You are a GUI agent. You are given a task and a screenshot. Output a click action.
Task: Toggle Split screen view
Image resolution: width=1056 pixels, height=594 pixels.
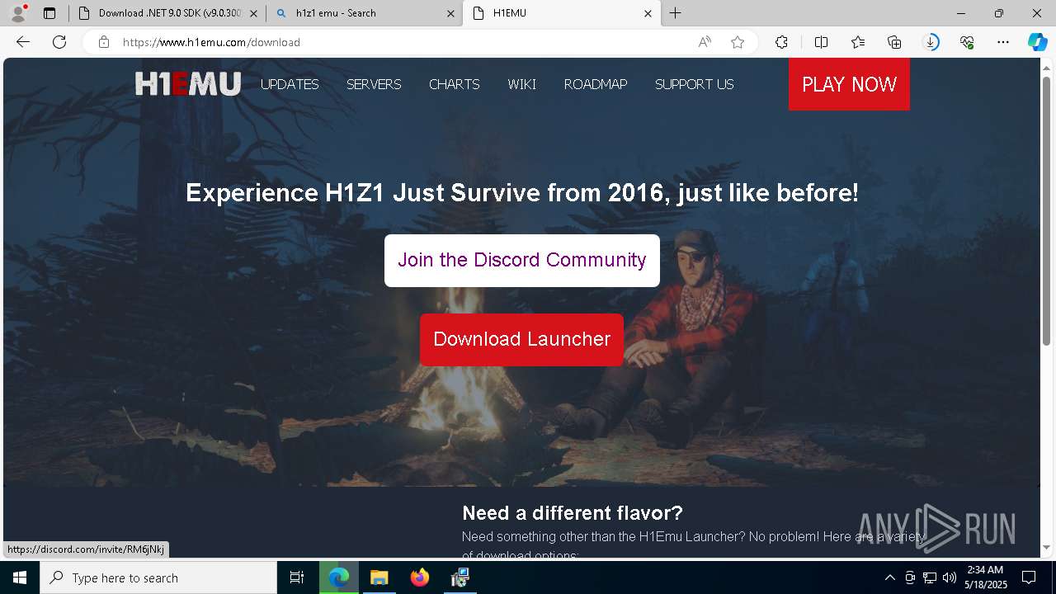[821, 42]
